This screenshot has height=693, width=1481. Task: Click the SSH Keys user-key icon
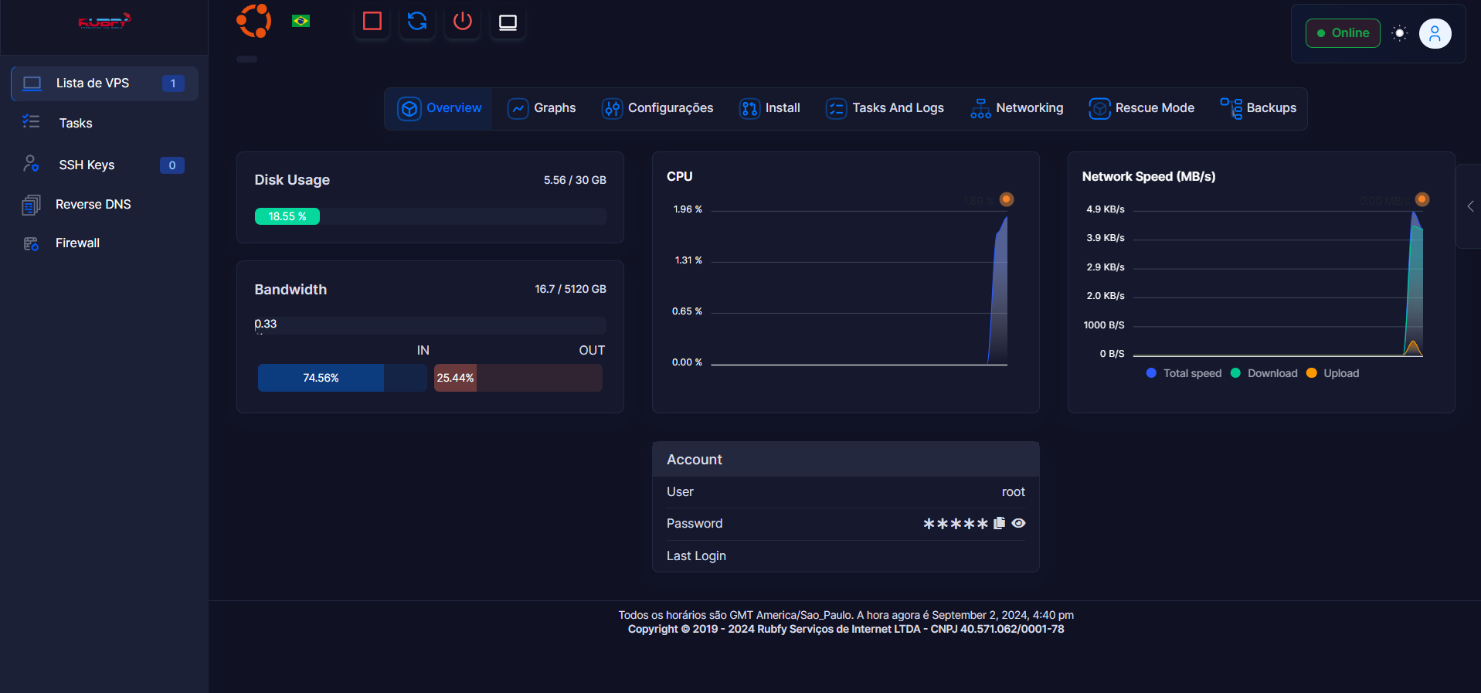31,163
